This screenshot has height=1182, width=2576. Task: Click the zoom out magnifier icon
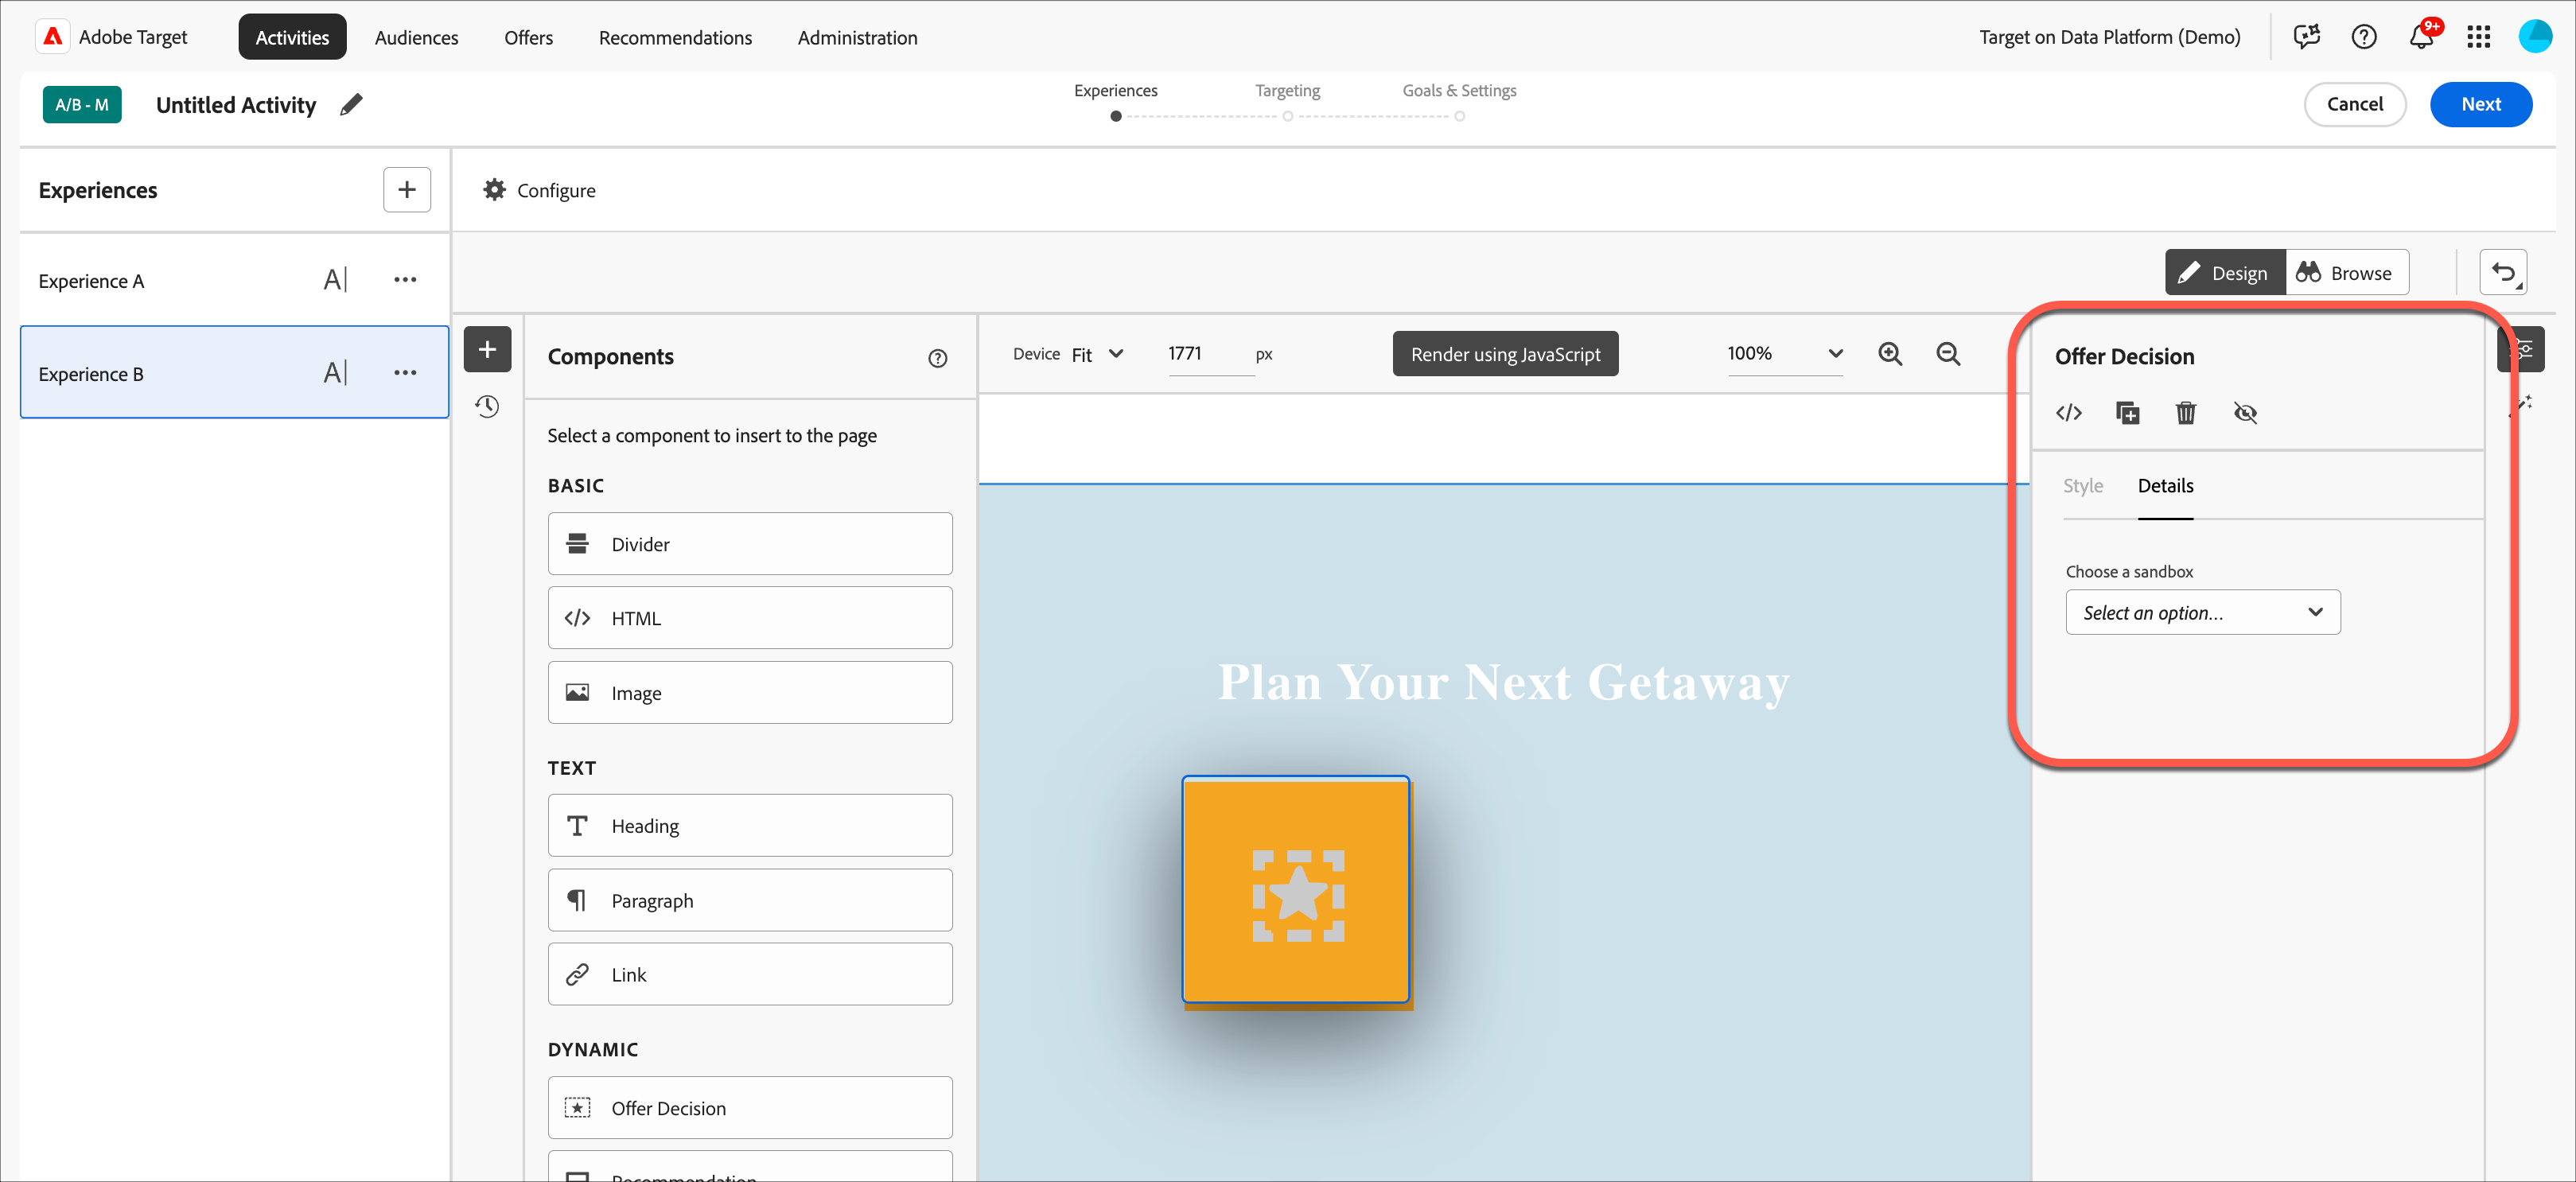[1947, 354]
